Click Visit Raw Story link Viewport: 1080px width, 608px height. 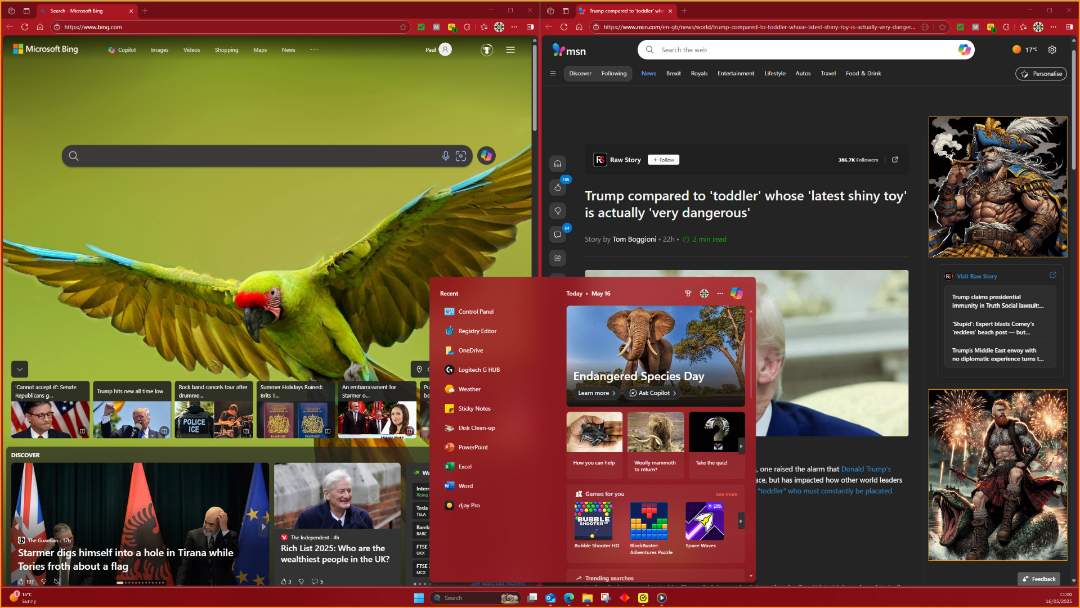pos(976,276)
